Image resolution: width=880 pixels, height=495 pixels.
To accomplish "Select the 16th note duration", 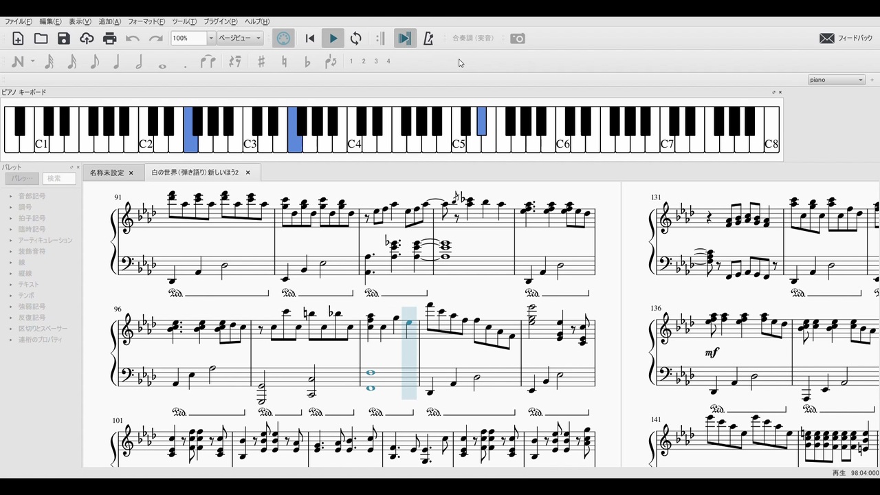I will (x=71, y=62).
